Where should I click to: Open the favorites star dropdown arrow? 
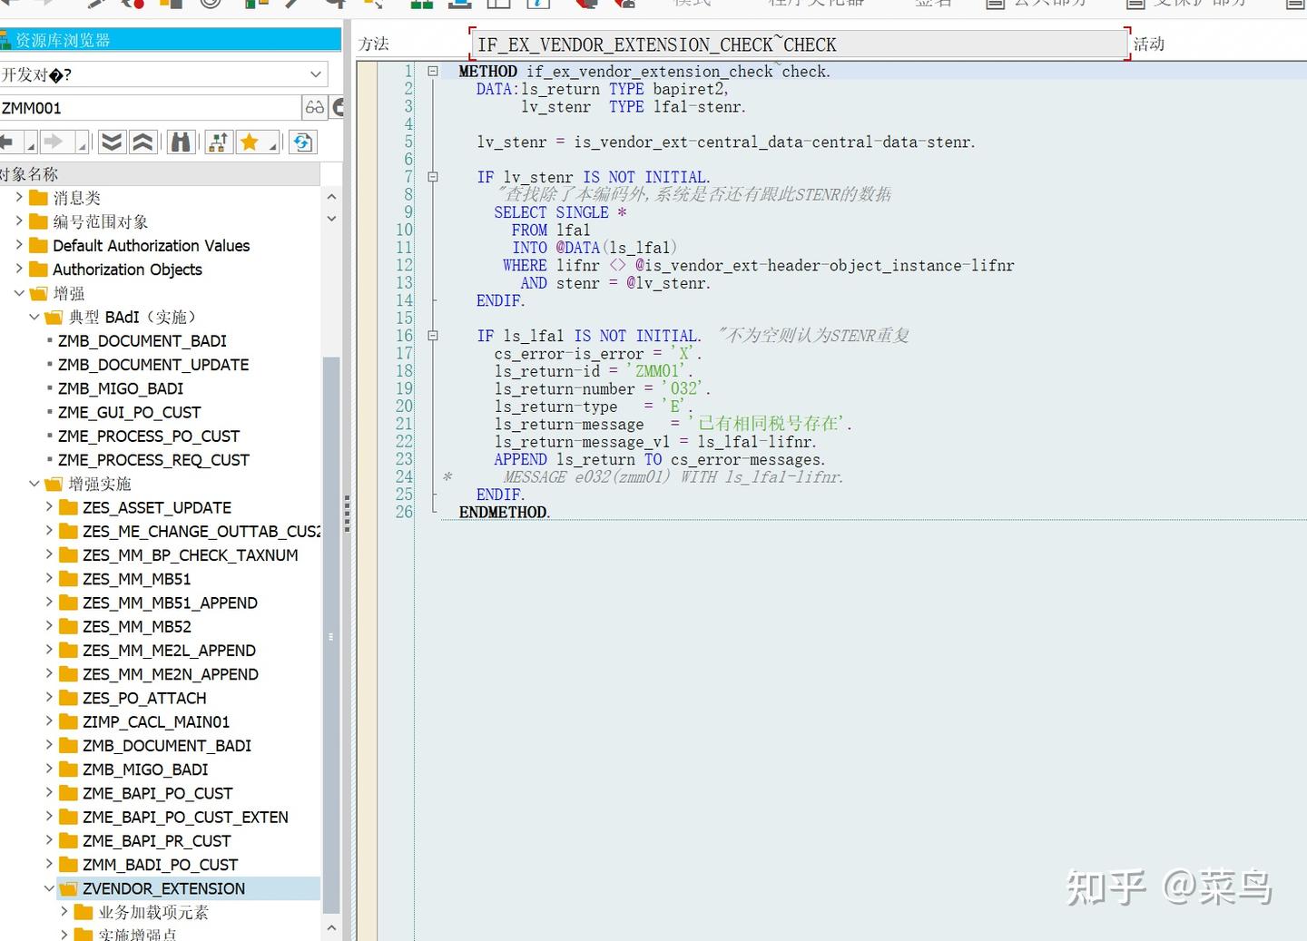(x=273, y=145)
